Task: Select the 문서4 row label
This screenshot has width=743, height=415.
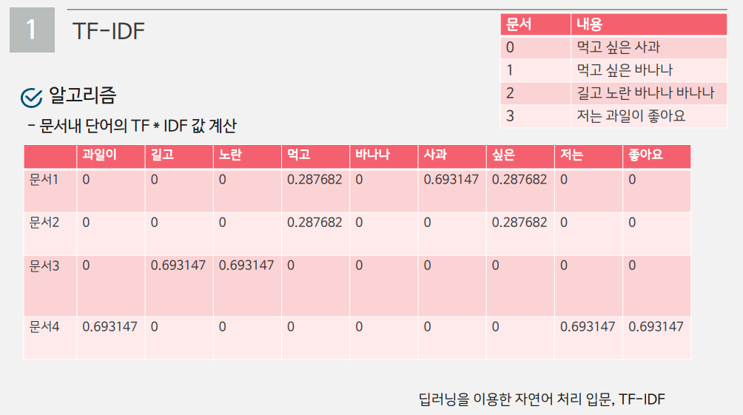Action: pyautogui.click(x=44, y=326)
